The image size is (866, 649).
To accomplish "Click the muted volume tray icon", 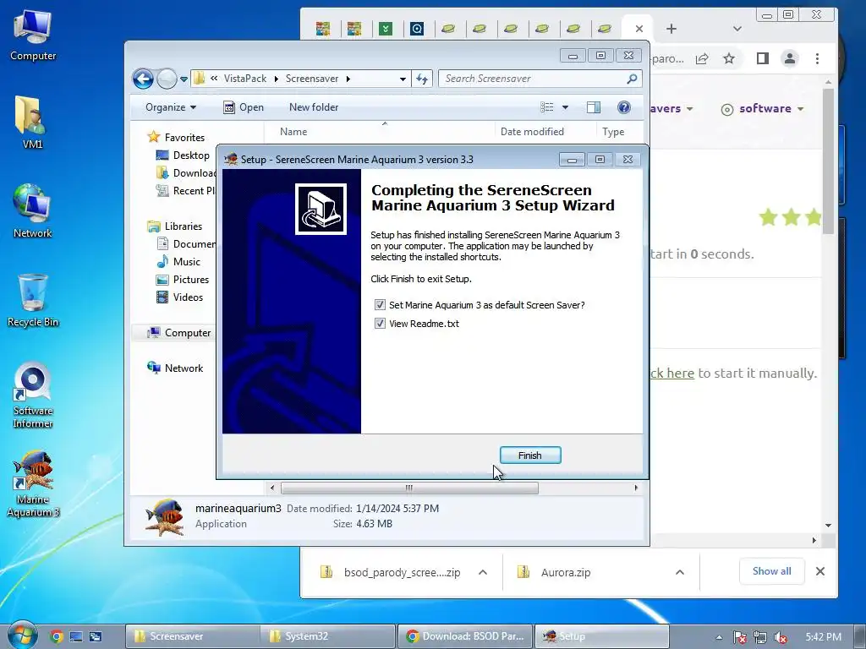I will pos(781,637).
